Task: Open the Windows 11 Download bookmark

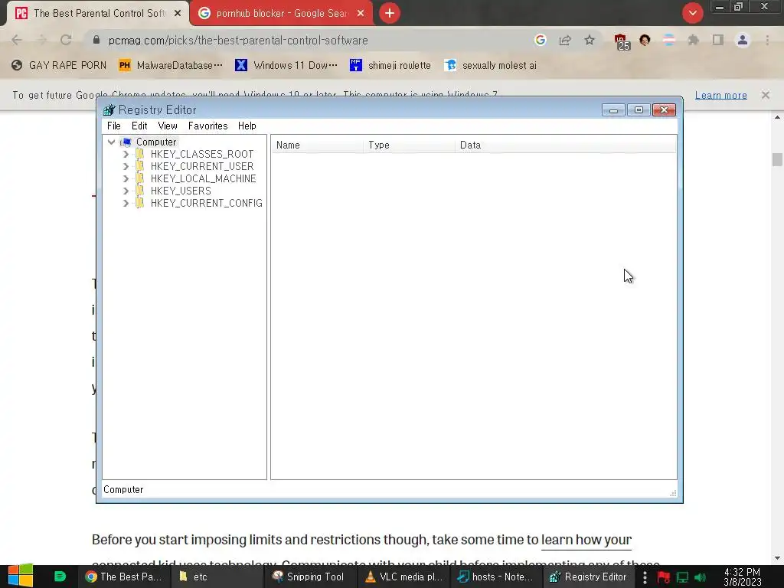Action: tap(286, 66)
